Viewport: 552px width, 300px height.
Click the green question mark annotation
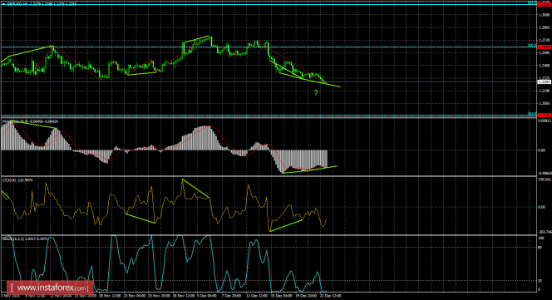[x=316, y=93]
